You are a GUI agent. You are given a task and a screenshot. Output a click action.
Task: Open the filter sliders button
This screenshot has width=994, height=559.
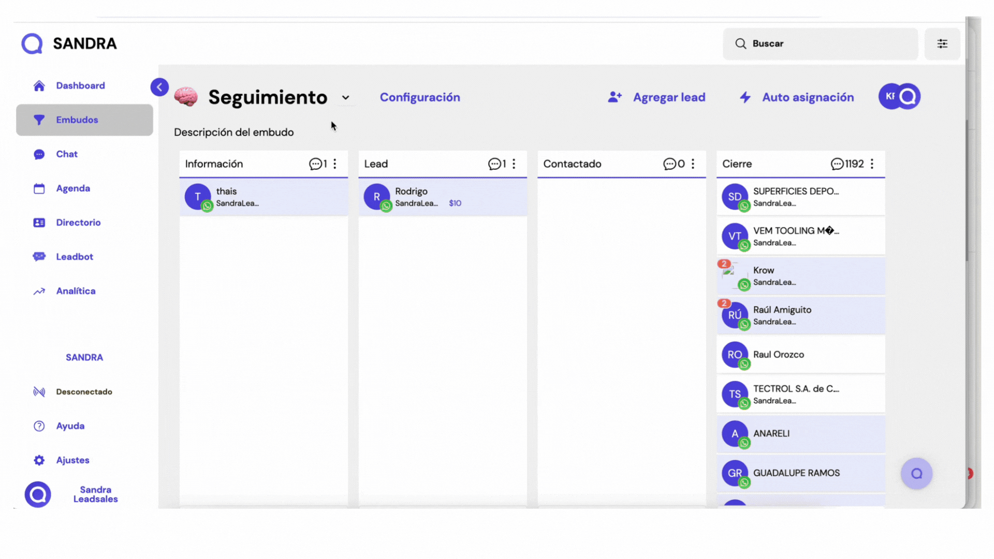(942, 43)
